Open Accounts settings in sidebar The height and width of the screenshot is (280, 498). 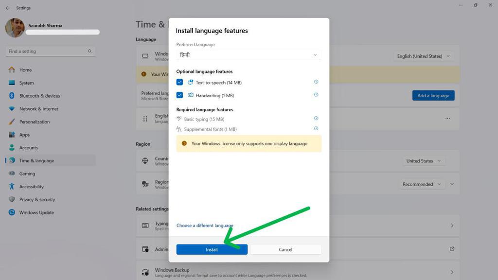[x=50, y=148]
